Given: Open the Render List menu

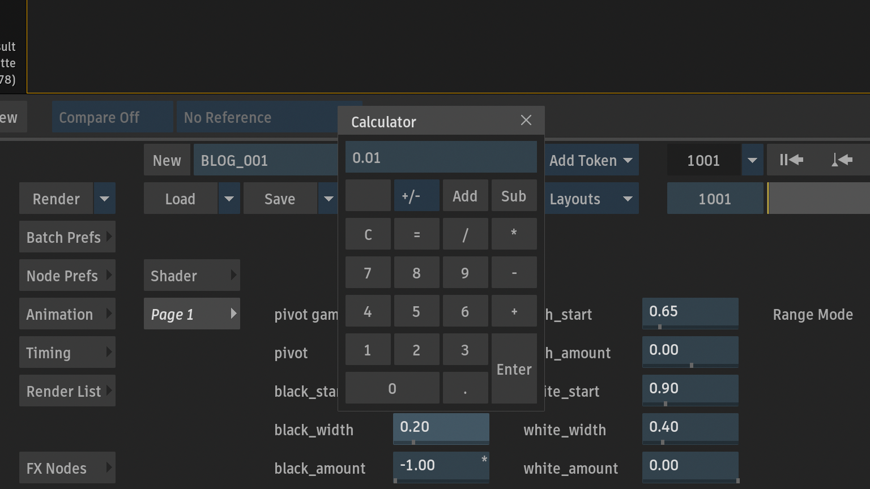Looking at the screenshot, I should pos(67,391).
